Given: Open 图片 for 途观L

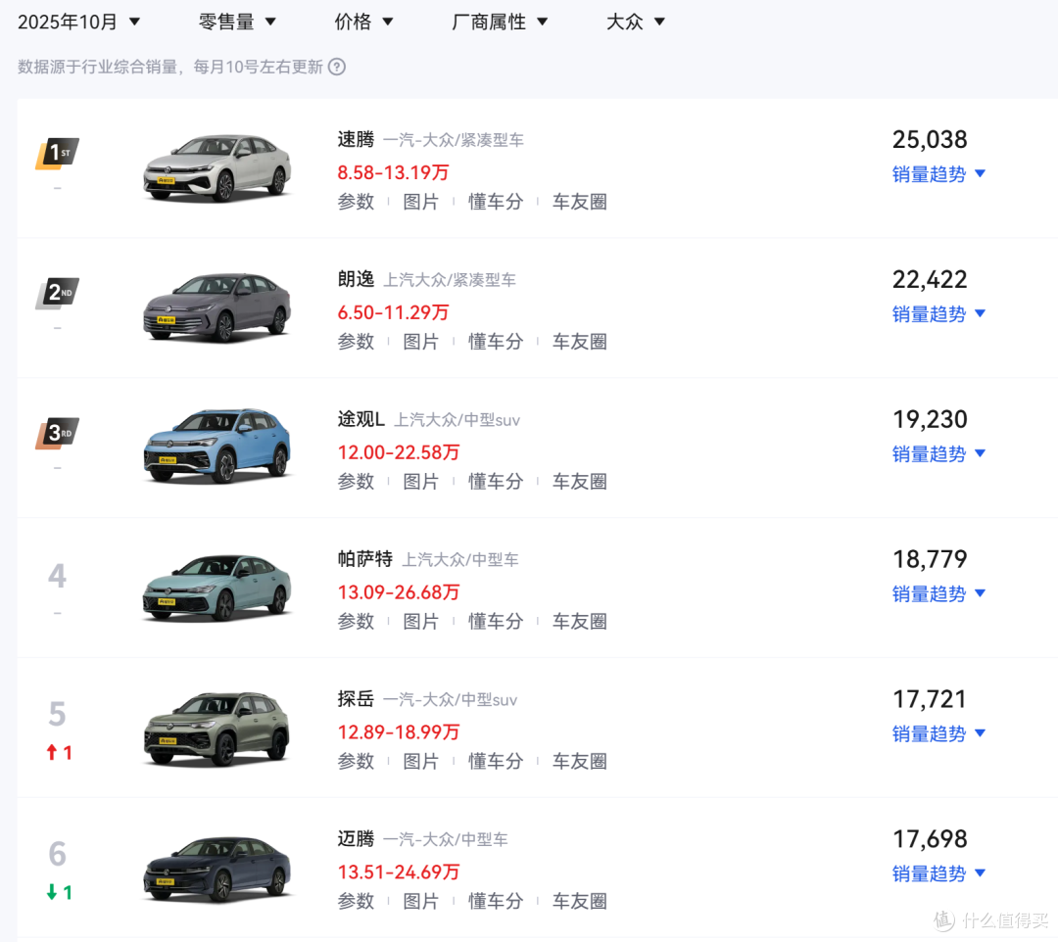Looking at the screenshot, I should coord(420,482).
